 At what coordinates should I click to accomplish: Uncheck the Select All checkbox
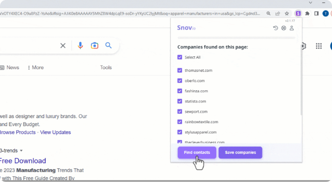tap(180, 57)
